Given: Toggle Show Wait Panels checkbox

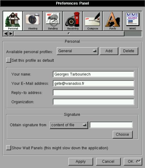Looking at the screenshot, I should click(x=9, y=148).
